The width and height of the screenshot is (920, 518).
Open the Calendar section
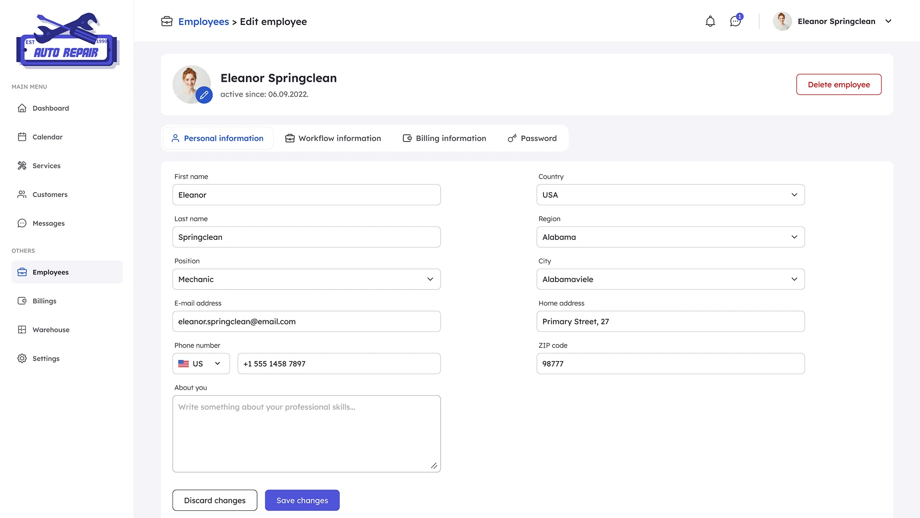click(47, 137)
